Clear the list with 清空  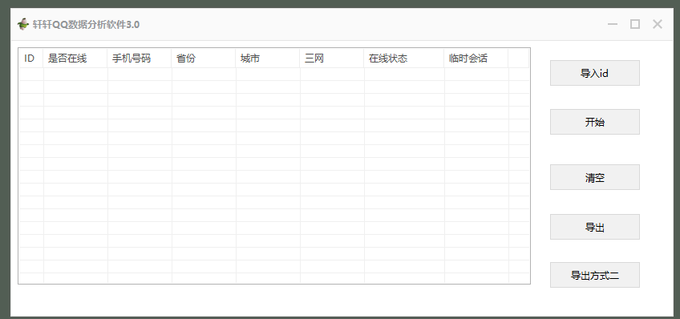pyautogui.click(x=594, y=177)
